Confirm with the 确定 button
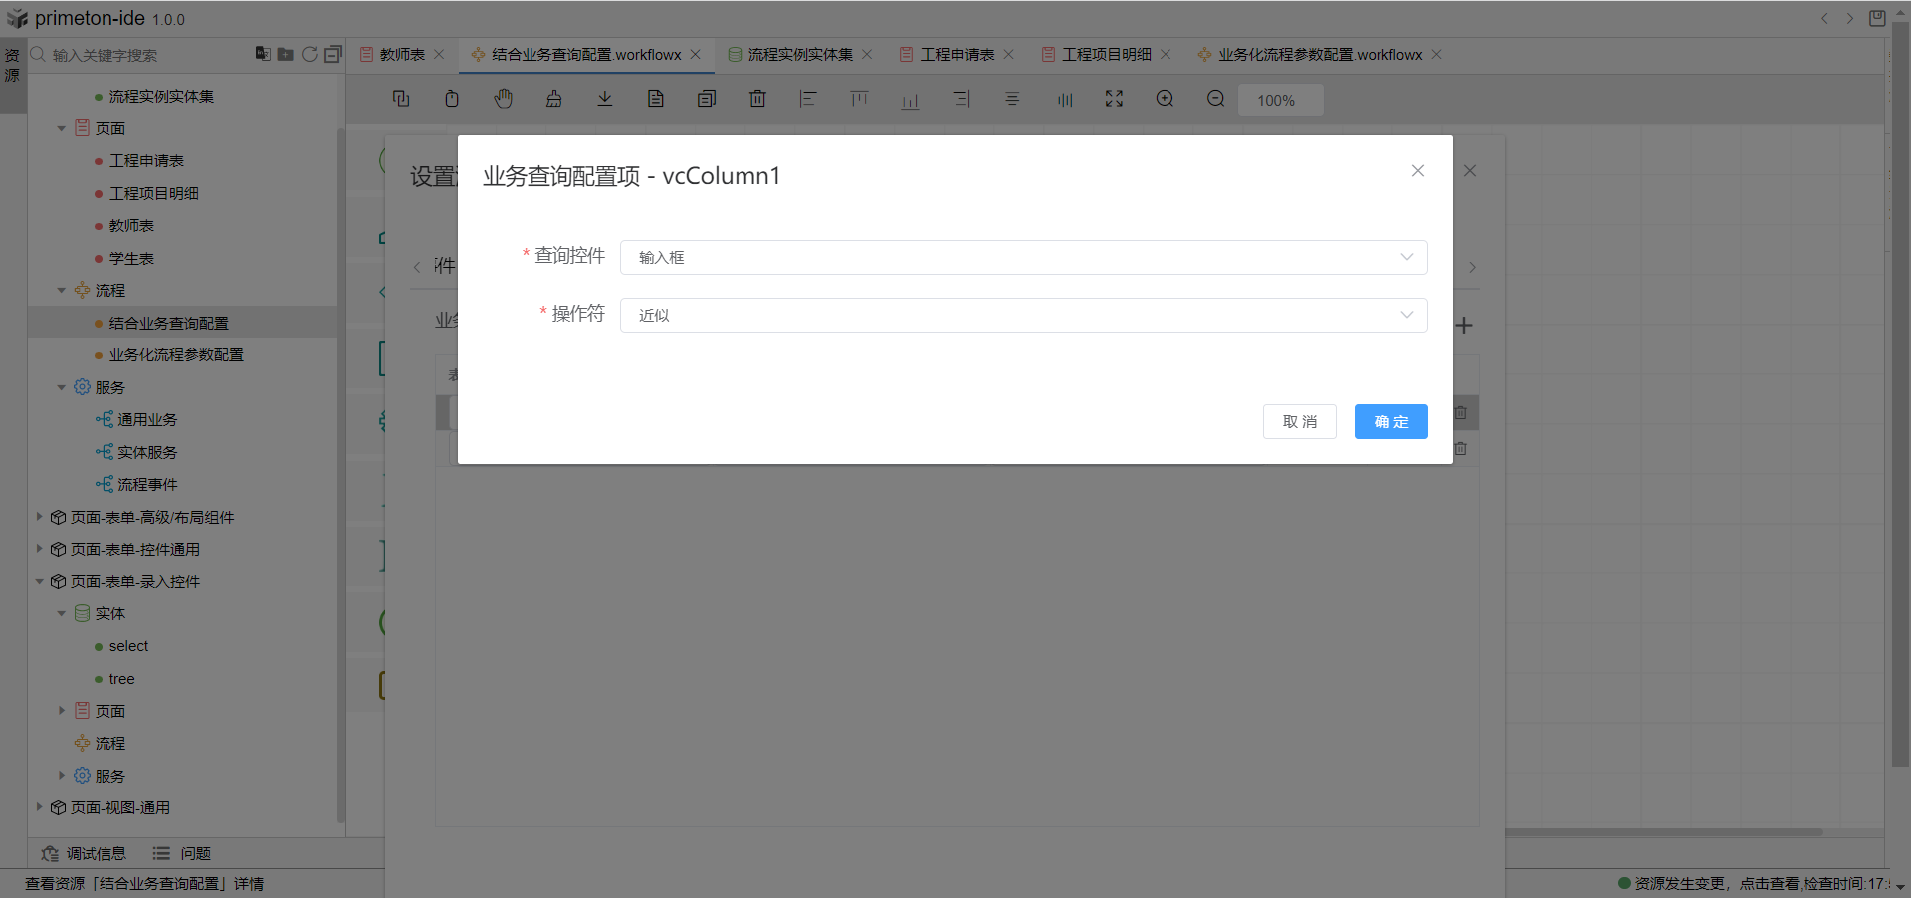Screen dimensions: 1911x898 (1390, 421)
